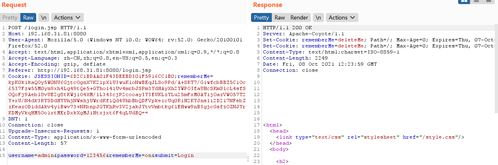The image size is (498, 165).
Task: Click the DNT: 1 header line
Action: click(18, 119)
